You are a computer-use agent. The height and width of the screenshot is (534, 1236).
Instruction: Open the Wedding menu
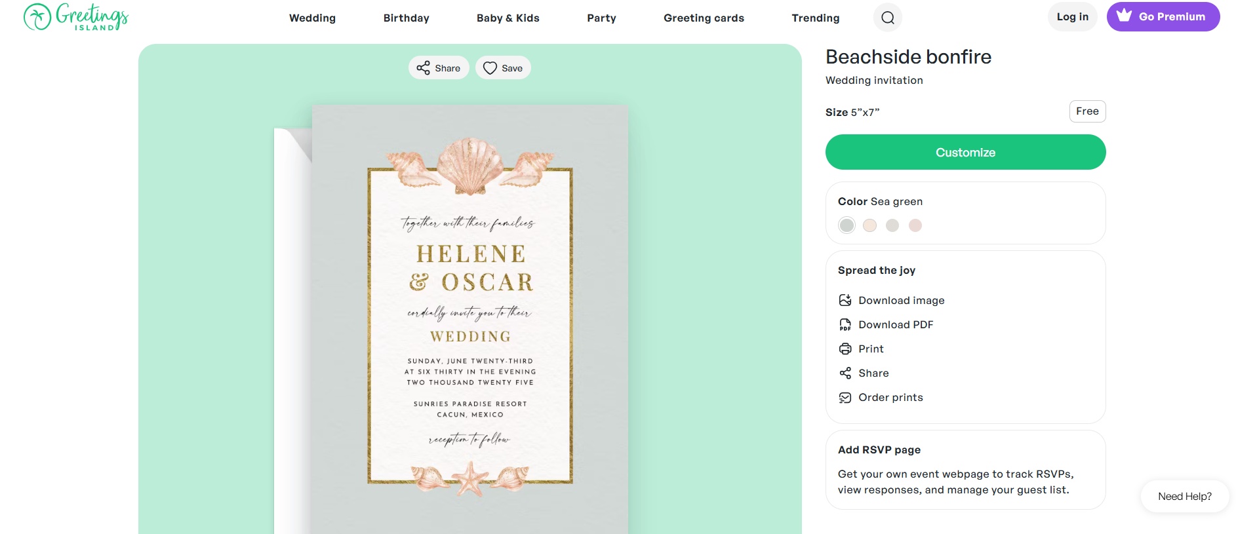pos(312,18)
